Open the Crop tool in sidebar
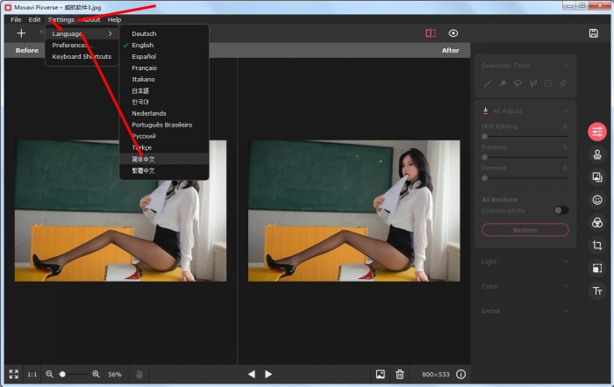614x387 pixels. (597, 246)
